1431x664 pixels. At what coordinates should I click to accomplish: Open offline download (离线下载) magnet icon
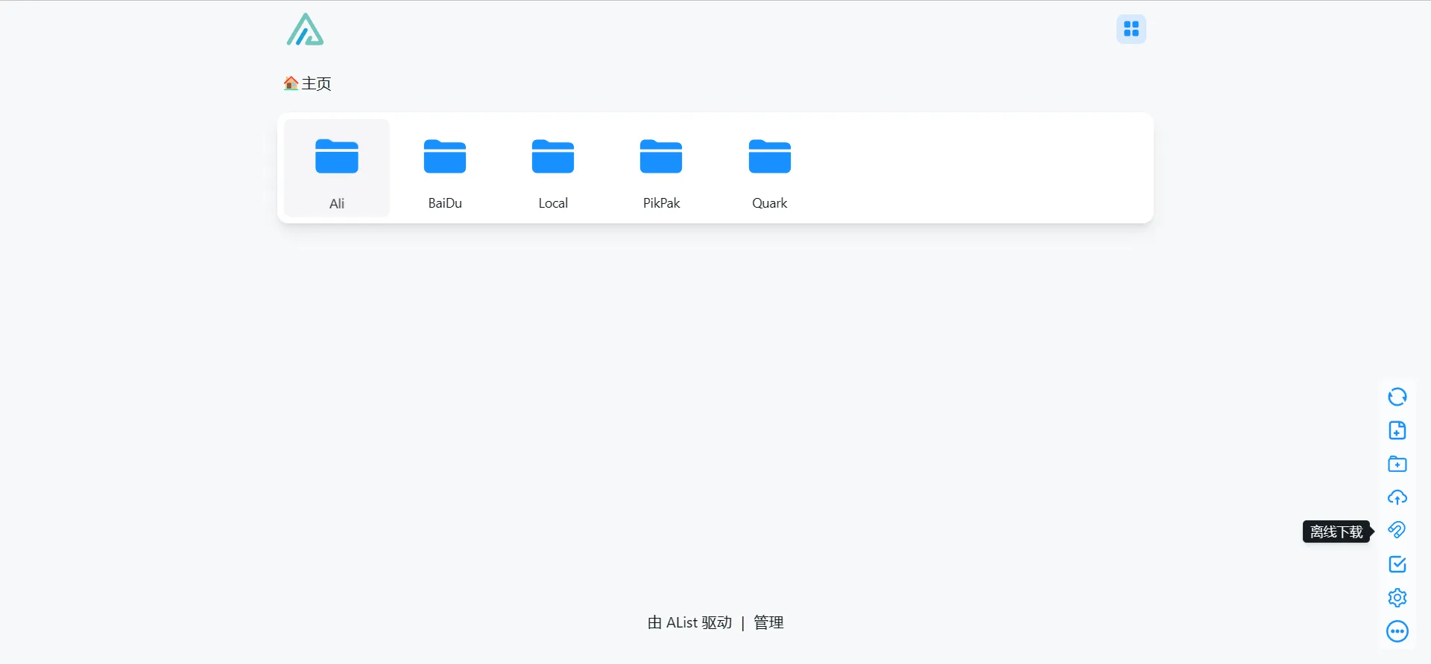tap(1397, 530)
